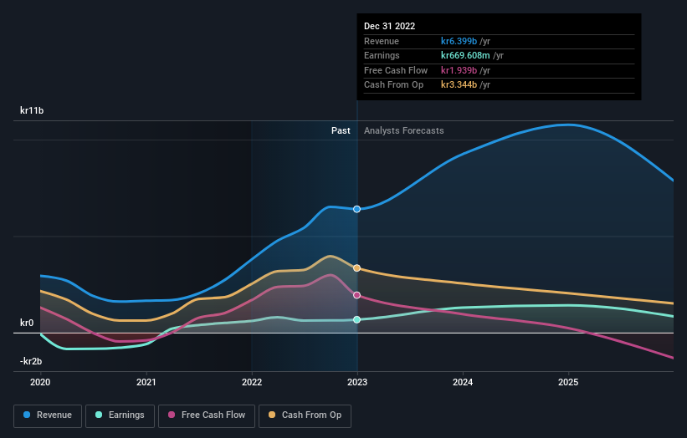Click the Revenue data point at 2023
The width and height of the screenshot is (687, 438).
click(357, 209)
